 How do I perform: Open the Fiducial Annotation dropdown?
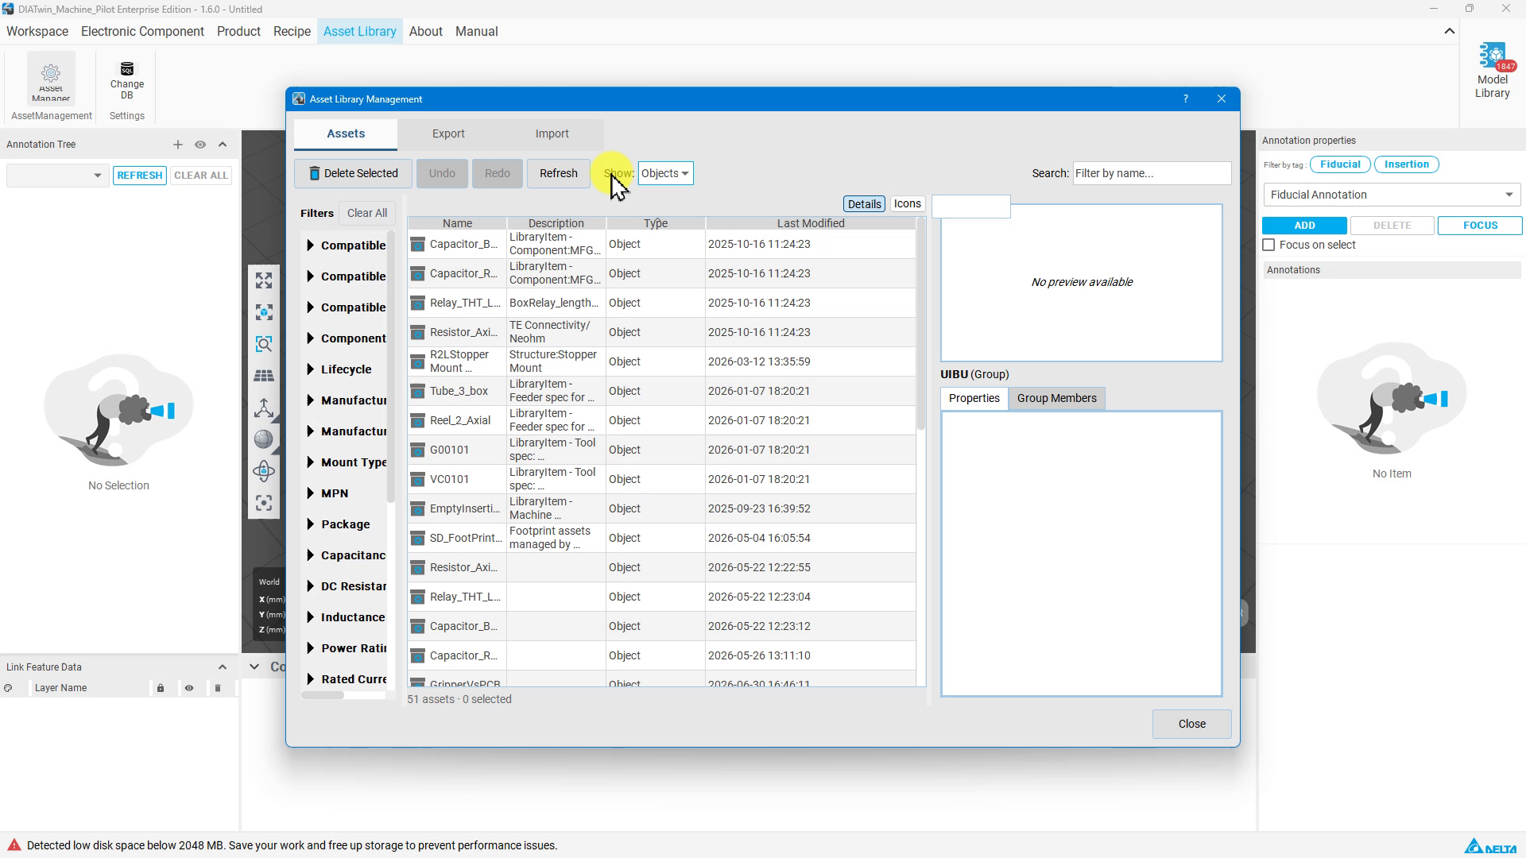click(x=1392, y=195)
